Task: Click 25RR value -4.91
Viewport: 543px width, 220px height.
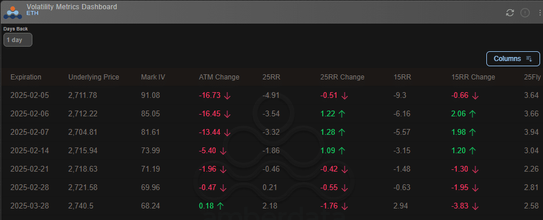Action: coord(271,96)
